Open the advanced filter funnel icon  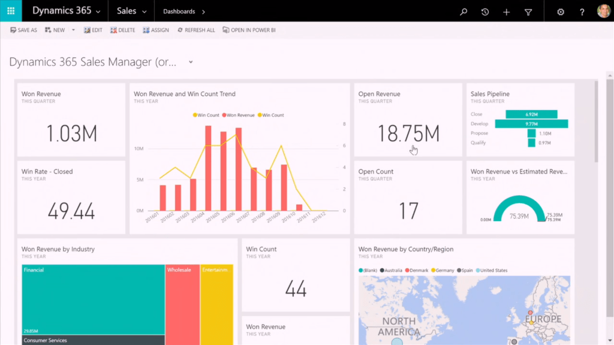click(528, 11)
